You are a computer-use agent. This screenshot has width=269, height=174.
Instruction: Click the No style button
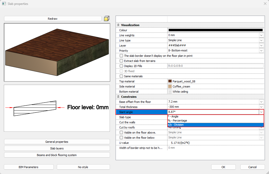(83, 167)
